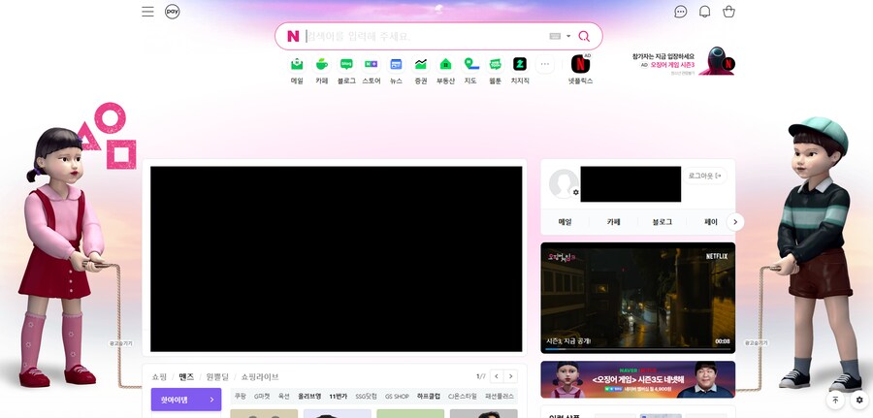Open the 옥션 shop link
This screenshot has width=873, height=418.
(x=283, y=397)
